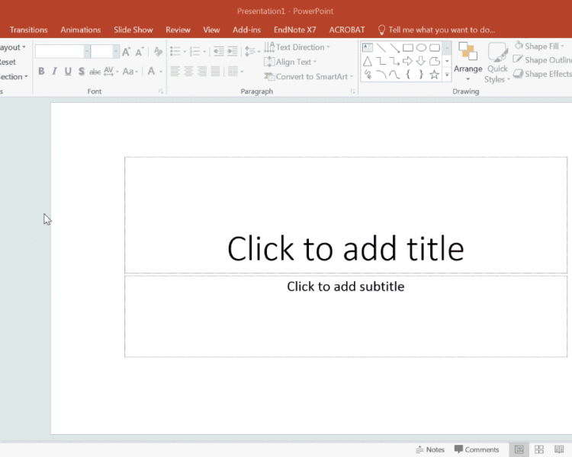Open the font name dropdown
This screenshot has width=572, height=457.
86,52
